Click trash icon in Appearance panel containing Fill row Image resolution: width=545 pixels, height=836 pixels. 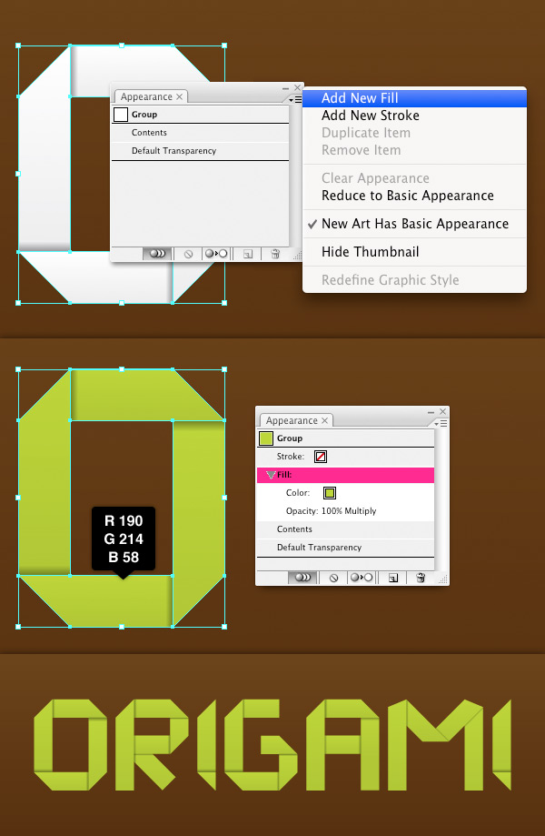point(420,577)
